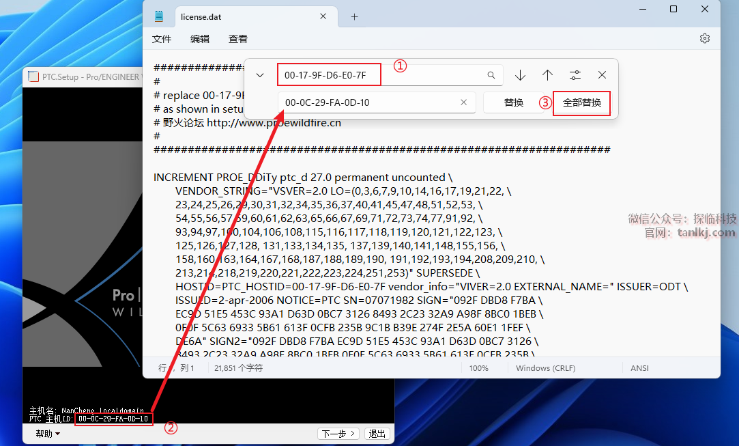739x446 pixels.
Task: Click the line starting with ISSUED=2-apr-2006
Action: pos(359,301)
